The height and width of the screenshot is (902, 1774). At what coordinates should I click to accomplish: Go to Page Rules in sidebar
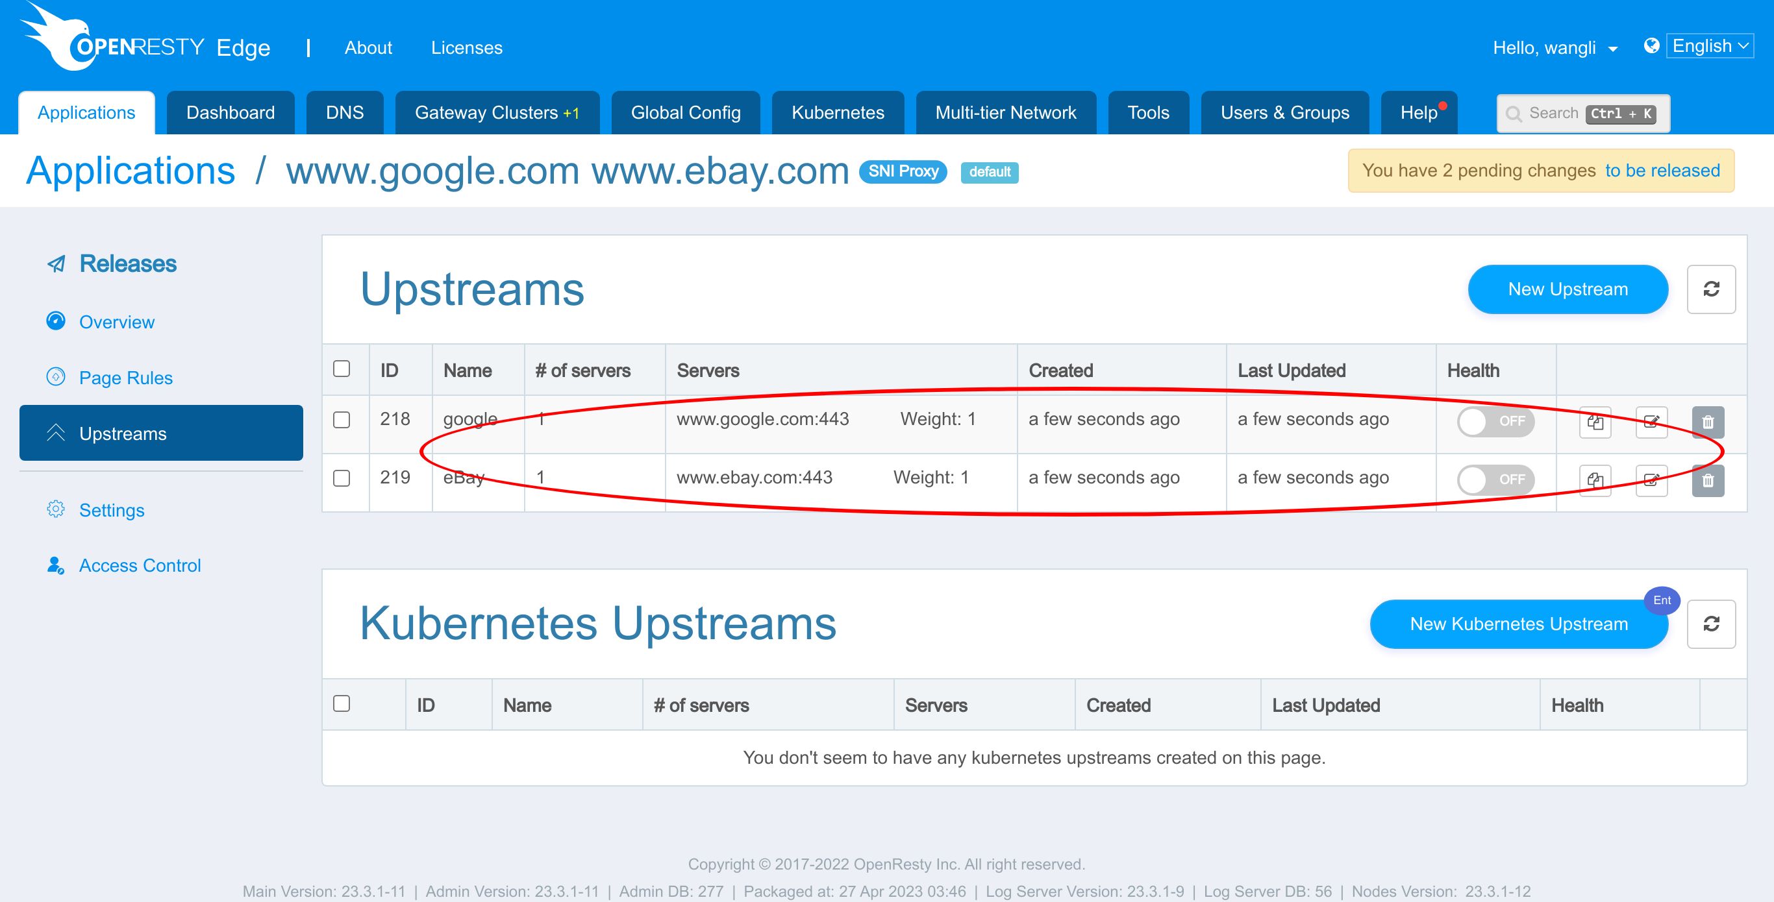click(x=126, y=378)
